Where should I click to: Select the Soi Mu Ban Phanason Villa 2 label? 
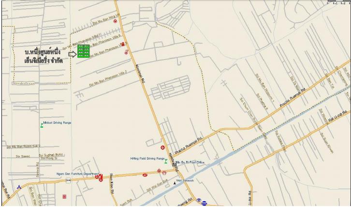[108, 78]
